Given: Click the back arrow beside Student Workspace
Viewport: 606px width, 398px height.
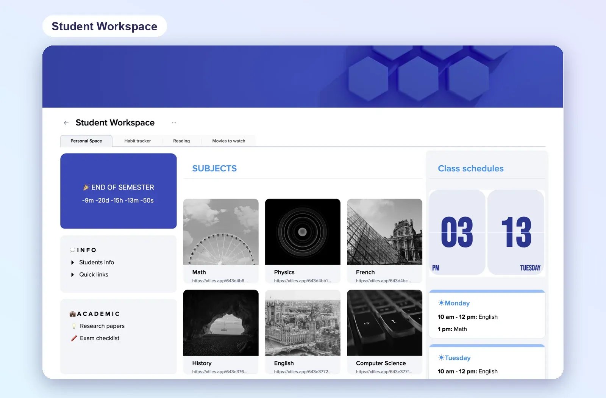Looking at the screenshot, I should pos(66,123).
